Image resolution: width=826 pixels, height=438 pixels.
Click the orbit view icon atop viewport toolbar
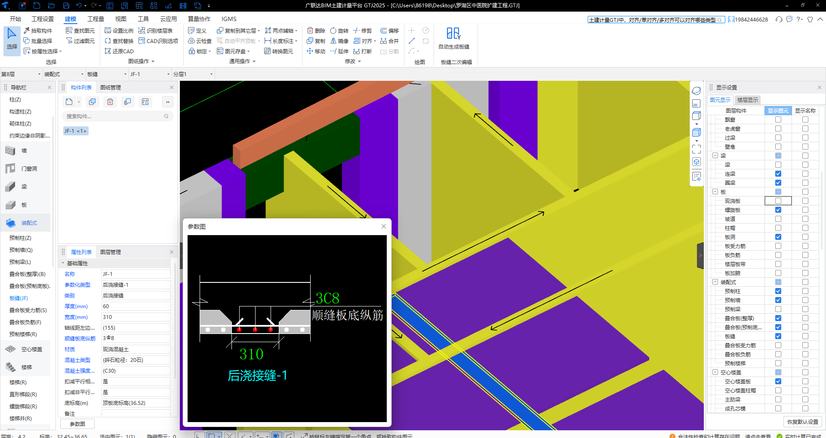click(x=696, y=91)
